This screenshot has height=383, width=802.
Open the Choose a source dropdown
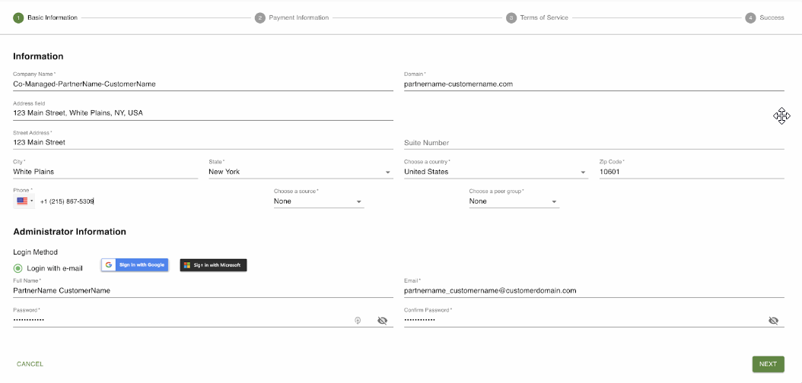318,202
